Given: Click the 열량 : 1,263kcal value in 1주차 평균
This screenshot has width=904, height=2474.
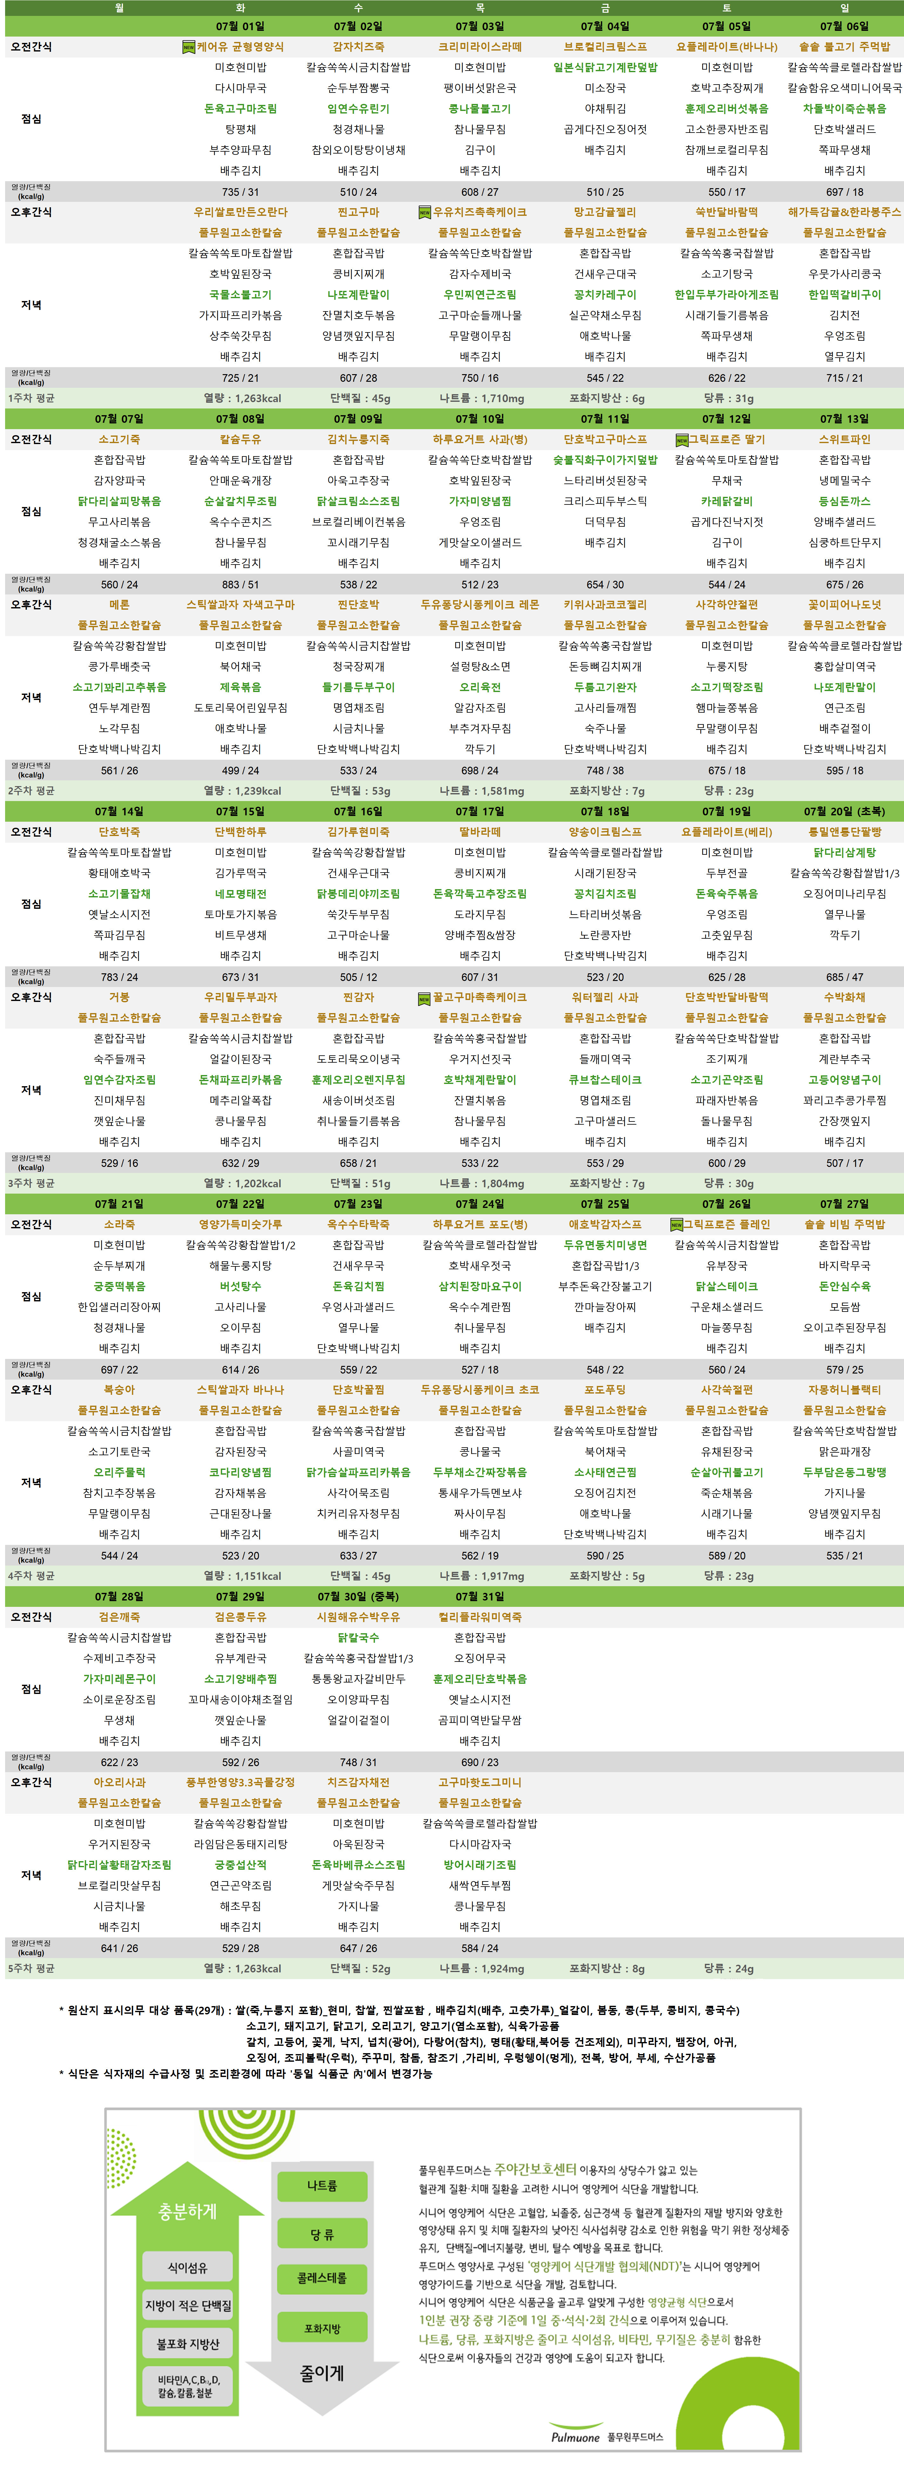Looking at the screenshot, I should (x=242, y=399).
